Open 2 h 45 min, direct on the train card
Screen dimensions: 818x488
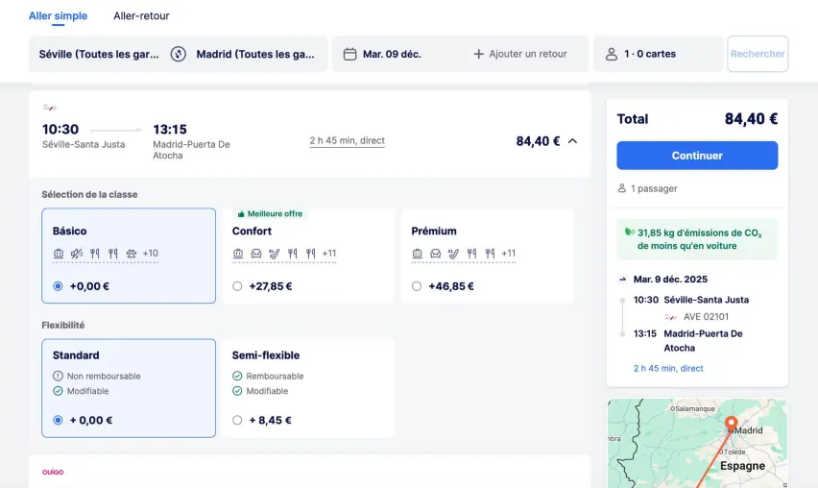tap(347, 140)
